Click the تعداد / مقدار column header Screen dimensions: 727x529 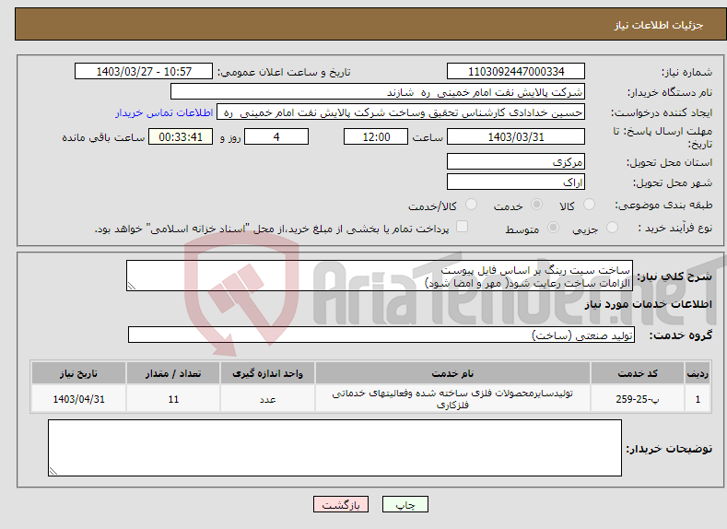[x=173, y=373]
